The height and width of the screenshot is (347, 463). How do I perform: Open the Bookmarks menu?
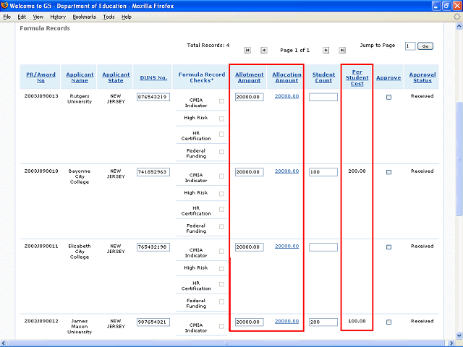coord(84,17)
